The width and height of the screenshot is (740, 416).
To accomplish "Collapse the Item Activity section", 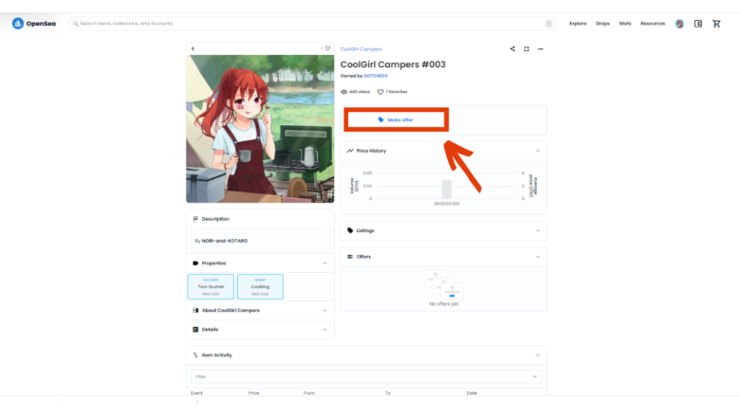I will (366, 355).
